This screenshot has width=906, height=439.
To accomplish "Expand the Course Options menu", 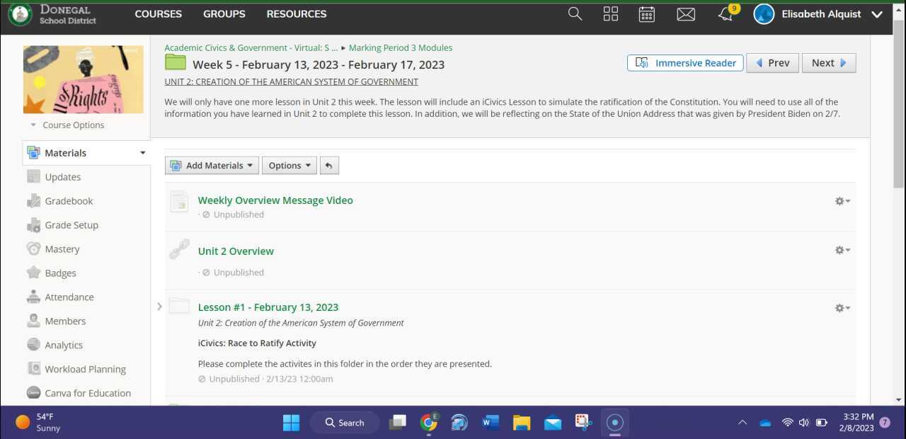I will point(68,125).
